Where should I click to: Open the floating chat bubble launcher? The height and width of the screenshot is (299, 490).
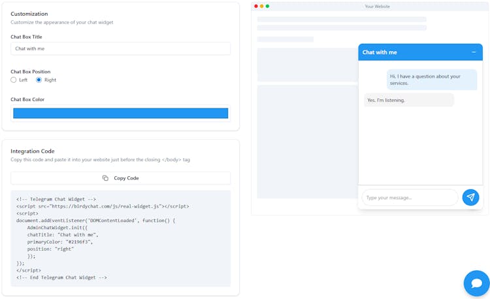click(476, 283)
